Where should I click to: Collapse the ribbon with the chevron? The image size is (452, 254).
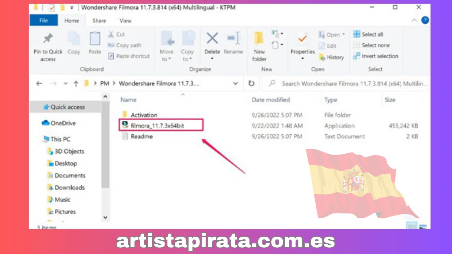(x=414, y=20)
